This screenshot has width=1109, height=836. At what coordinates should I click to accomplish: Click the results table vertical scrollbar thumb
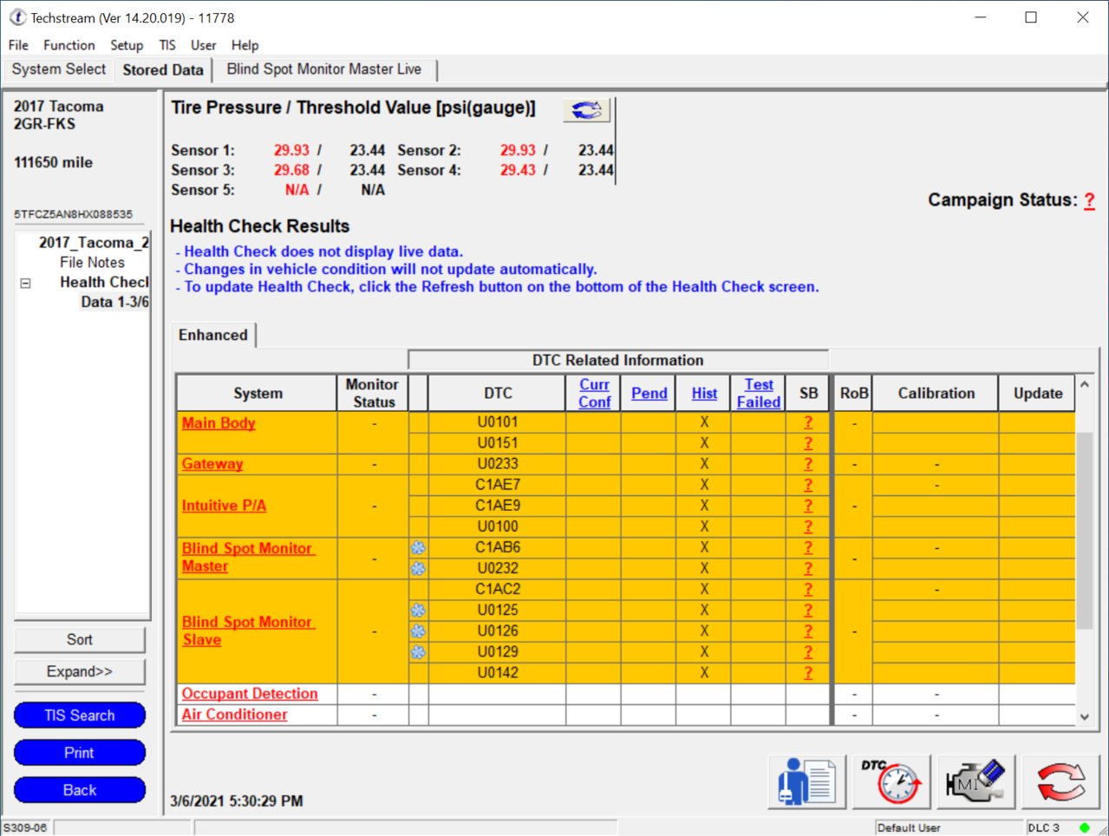coord(1085,529)
